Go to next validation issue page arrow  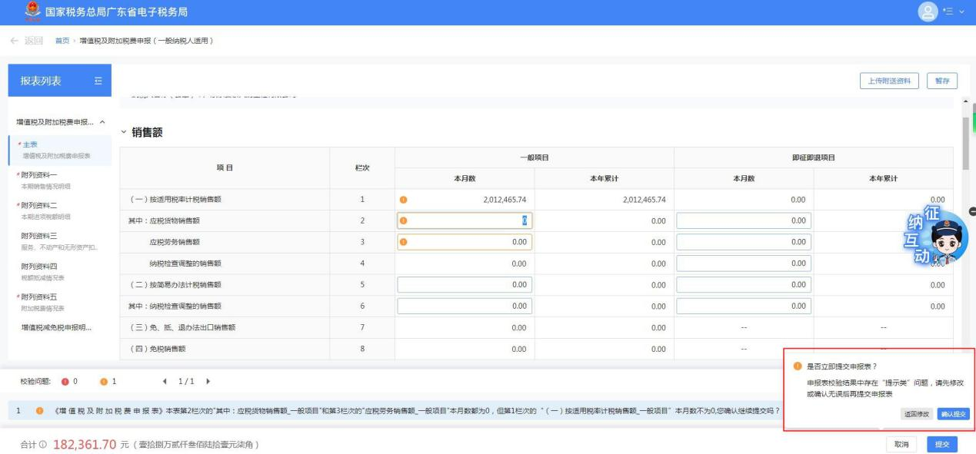[207, 382]
